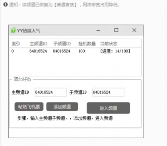The width and height of the screenshot is (167, 146).
Task: Maximize the YY热度人气 window
Action: coord(116,30)
